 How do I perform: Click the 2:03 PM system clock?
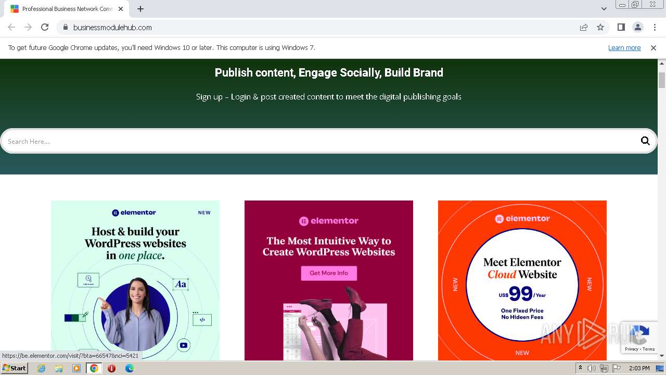[x=639, y=368]
